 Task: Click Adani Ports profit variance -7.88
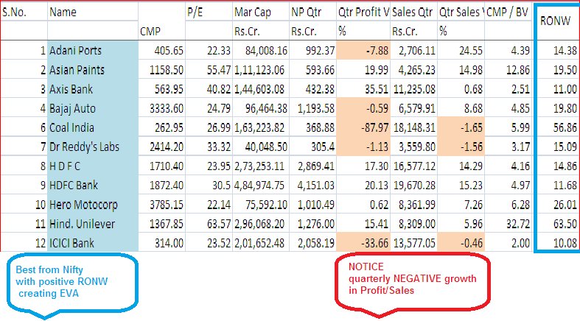363,50
